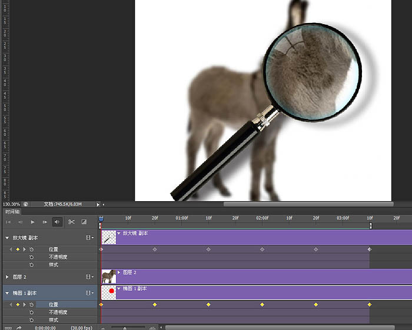Toggle stopwatch for 椭圆 1 副本 不透明度
412x330 pixels.
[x=31, y=312]
